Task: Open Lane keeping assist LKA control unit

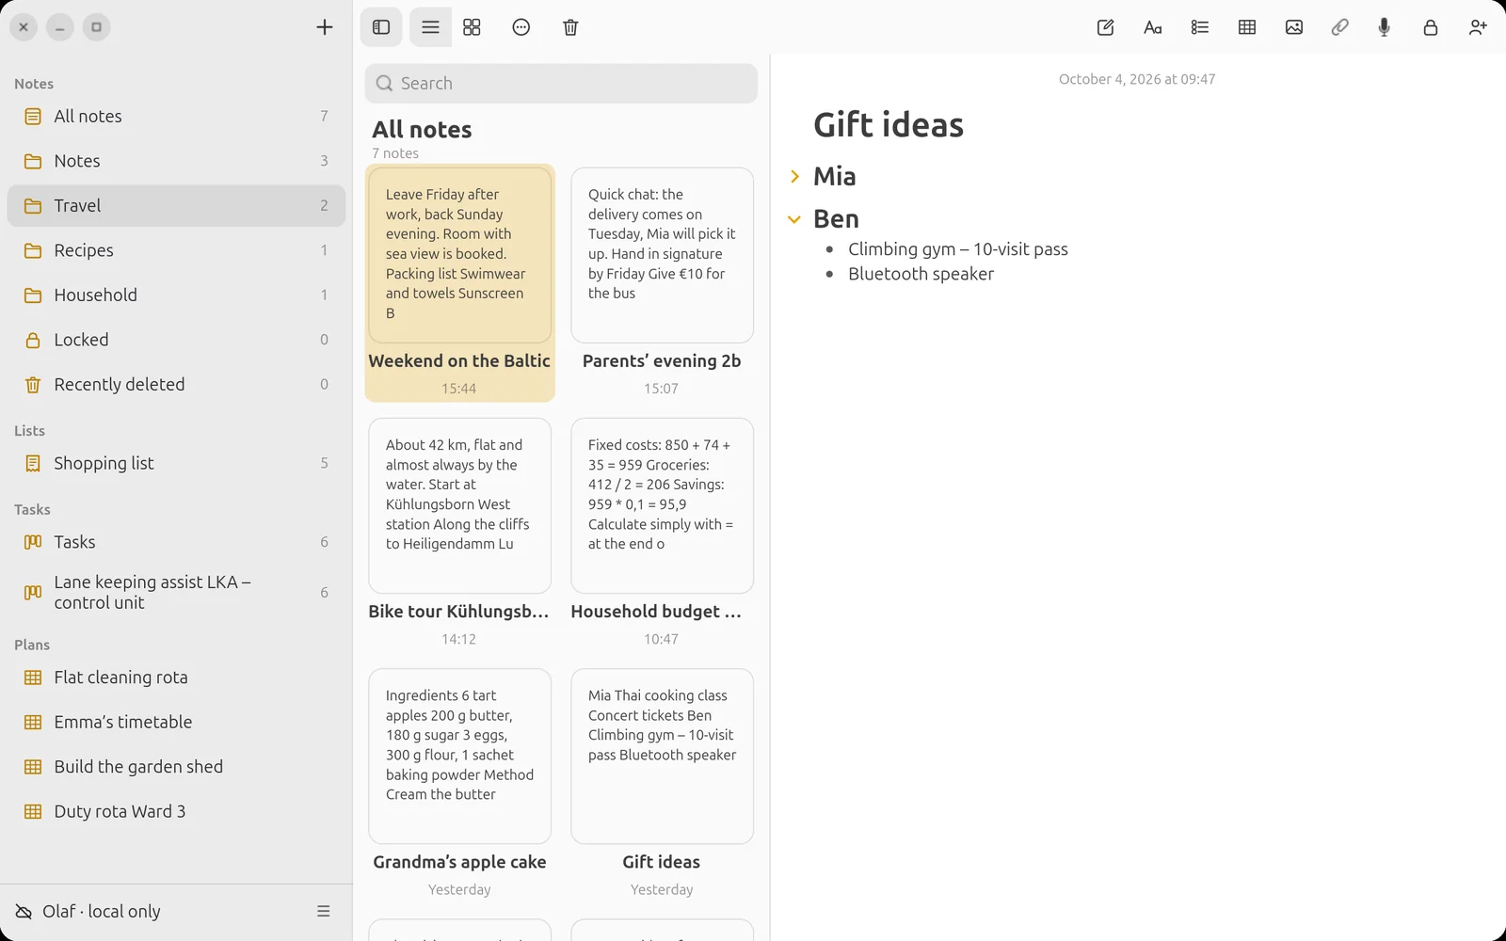Action: pyautogui.click(x=176, y=592)
